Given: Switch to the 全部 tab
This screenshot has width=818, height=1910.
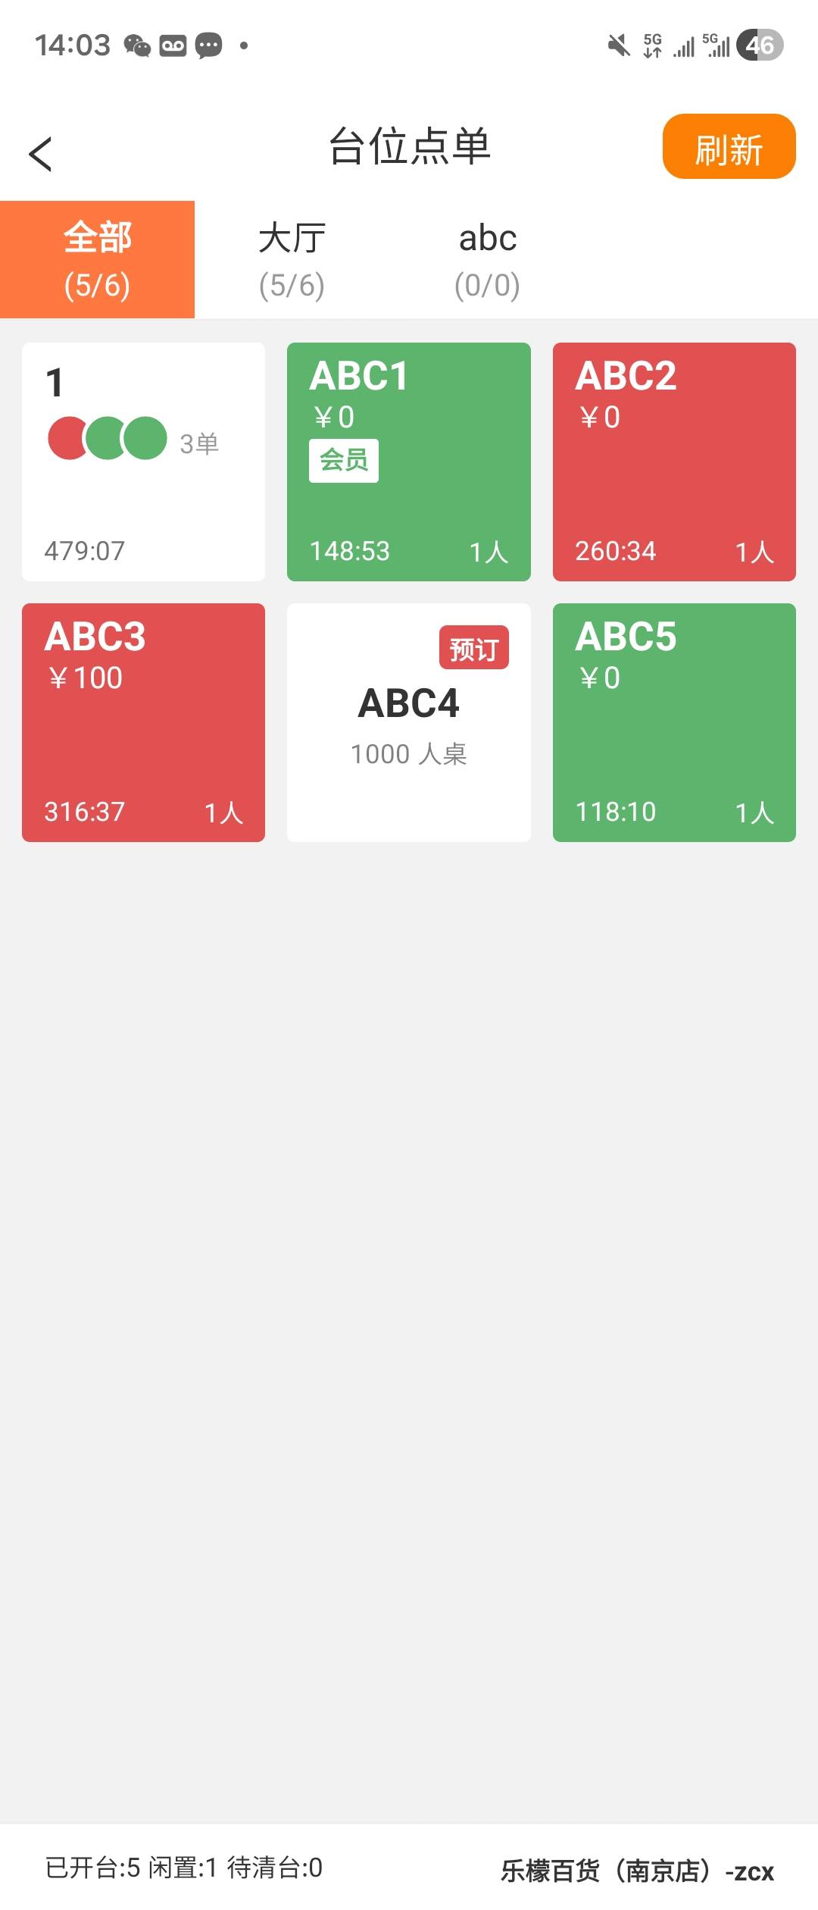Looking at the screenshot, I should click(x=97, y=259).
